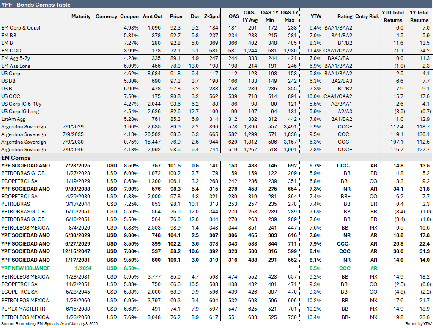
Task: Click Argentina Sovereign maturity 7/9/2035
Action: pos(73,134)
